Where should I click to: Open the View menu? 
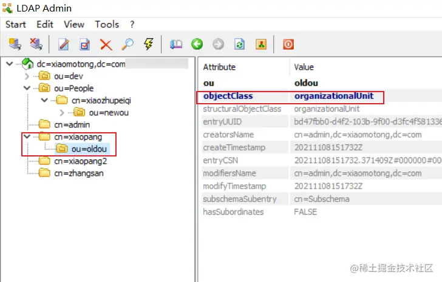pyautogui.click(x=74, y=24)
